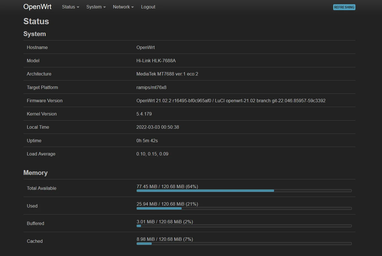Click the Status page heading

(x=36, y=21)
